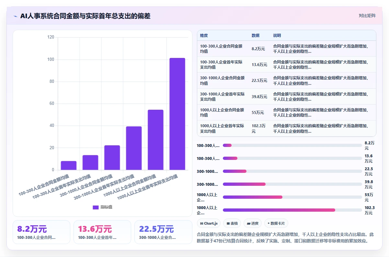The image size is (389, 257).
Task: Select the Chart.js tag chip
Action: pos(209,223)
